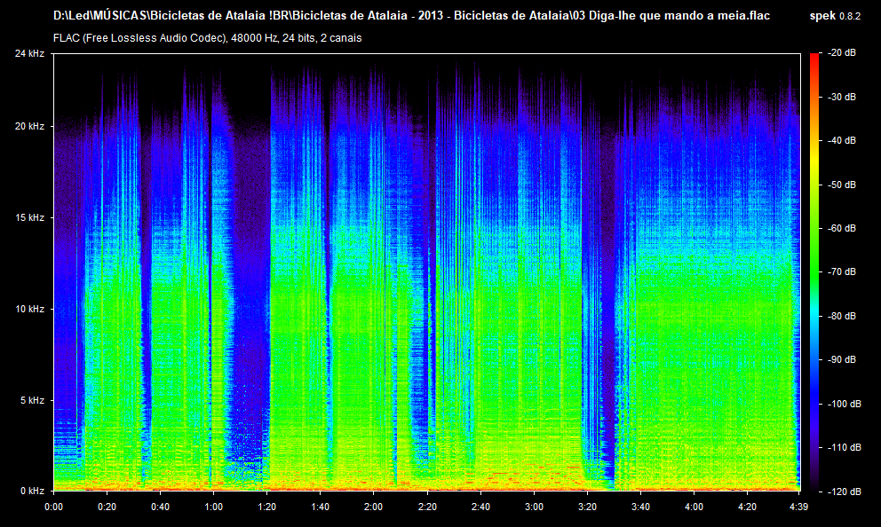Click the 0:40 time axis label
Viewport: 881px width, 527px height.
(160, 507)
